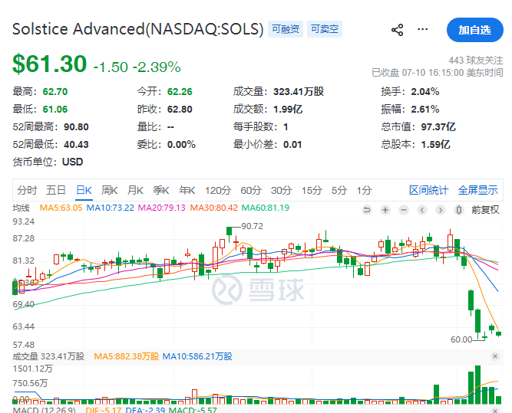Switch to the 60分 chart tab

pos(251,190)
